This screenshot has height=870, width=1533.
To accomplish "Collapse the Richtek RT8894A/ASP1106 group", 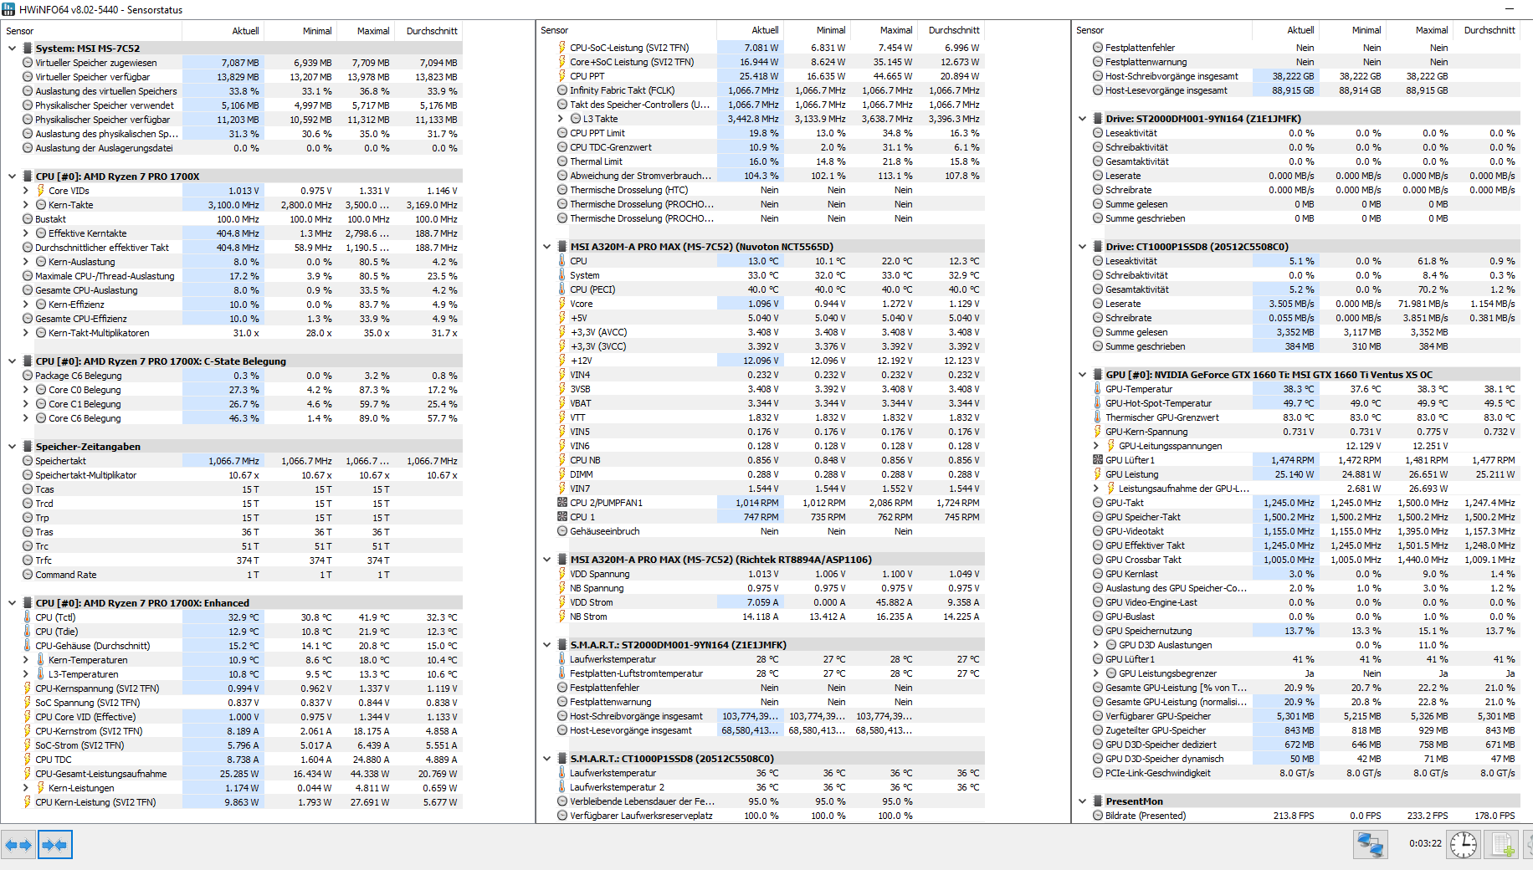I will (x=546, y=560).
